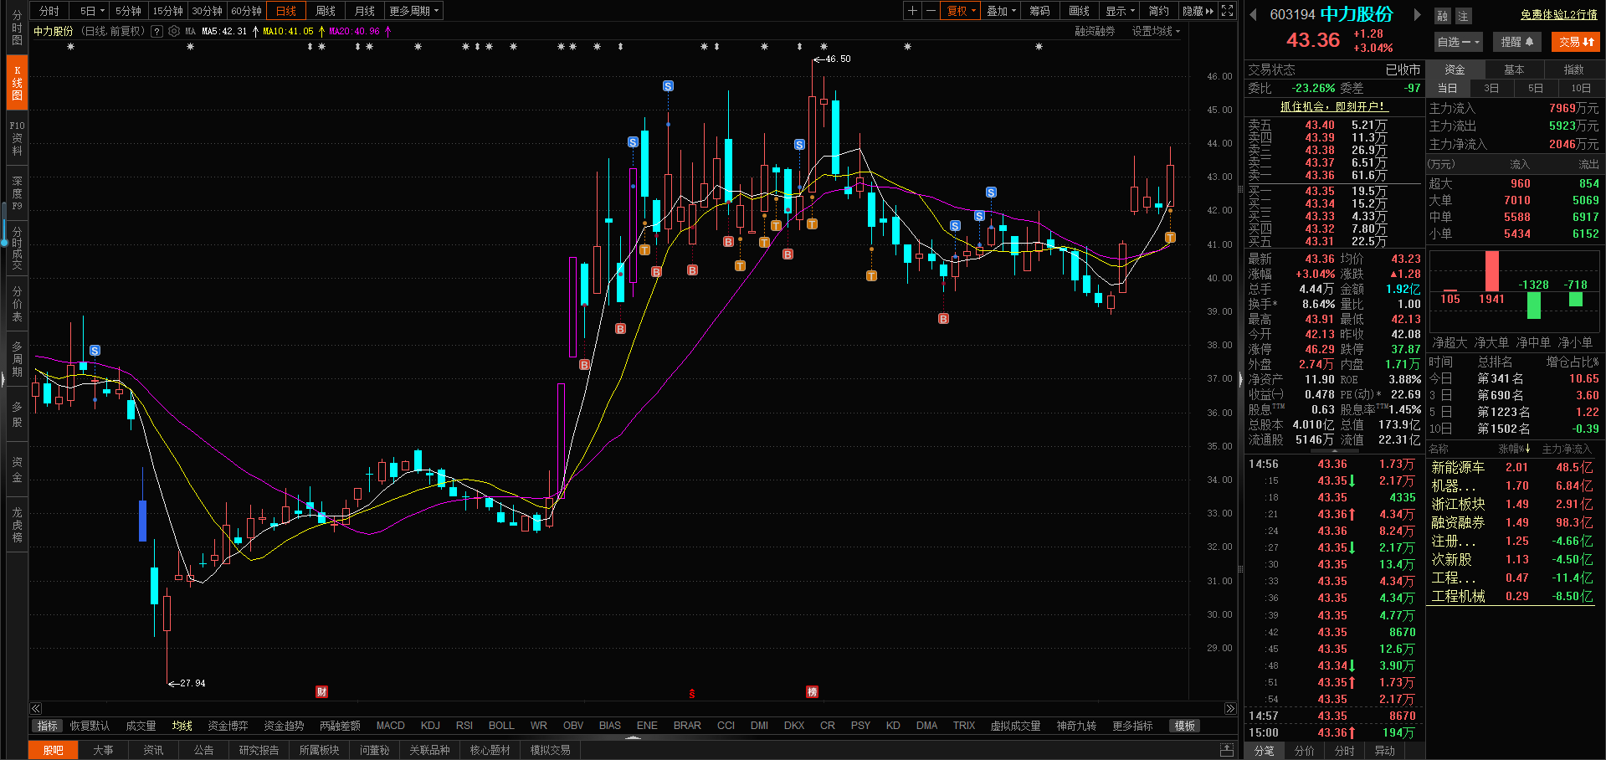1606x760 pixels.
Task: Click 画线 drawing tools button
Action: tap(1080, 11)
